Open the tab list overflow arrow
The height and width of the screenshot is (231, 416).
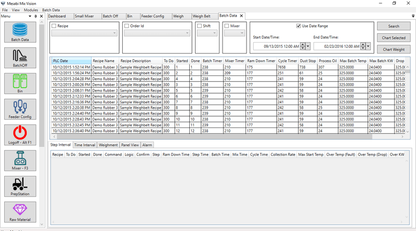click(x=413, y=16)
